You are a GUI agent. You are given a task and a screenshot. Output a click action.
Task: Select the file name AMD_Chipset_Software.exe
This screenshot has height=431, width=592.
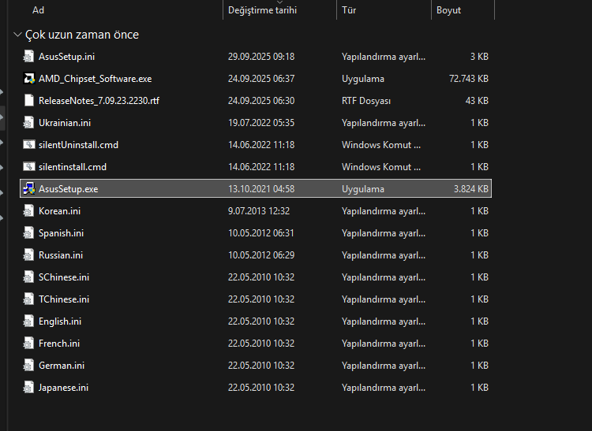click(96, 79)
